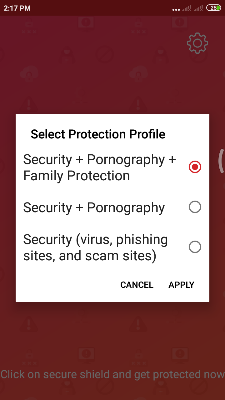Select Security + Pornography + Family Protection radio button
Screen dimensions: 225x400
tap(195, 167)
